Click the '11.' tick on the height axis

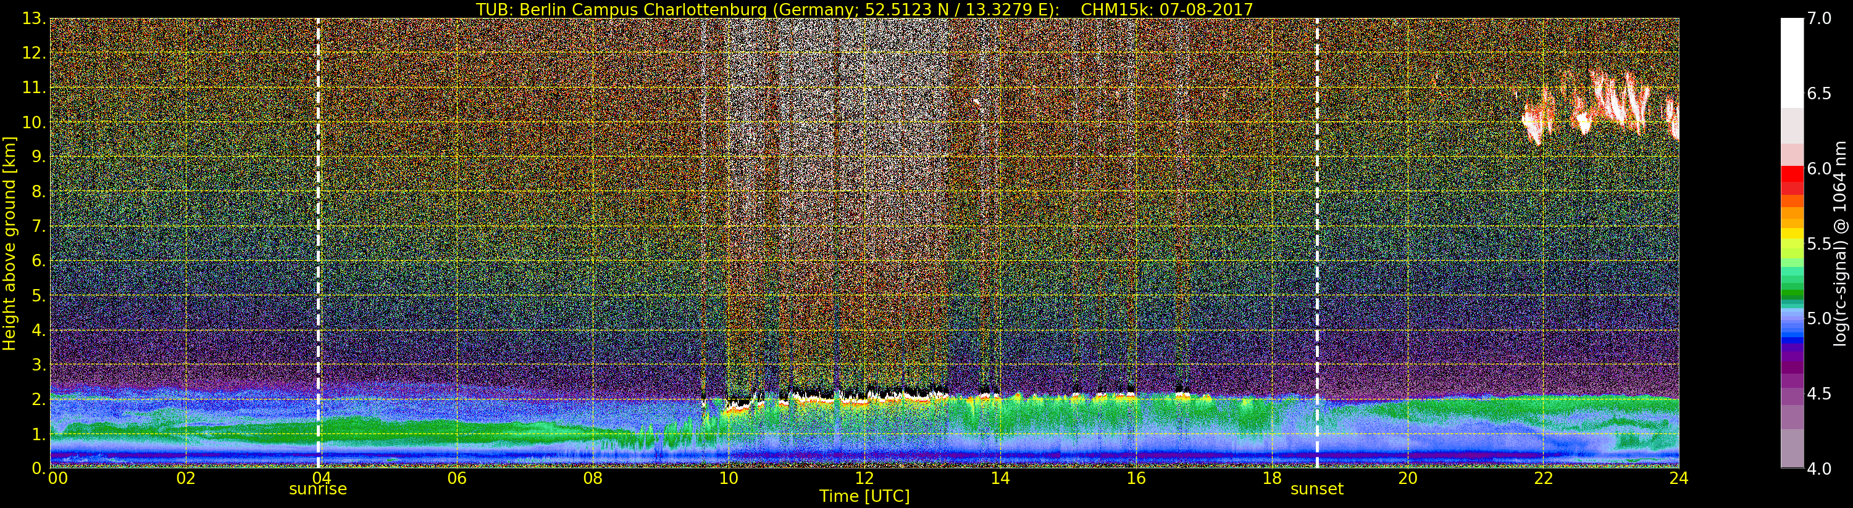coord(34,88)
